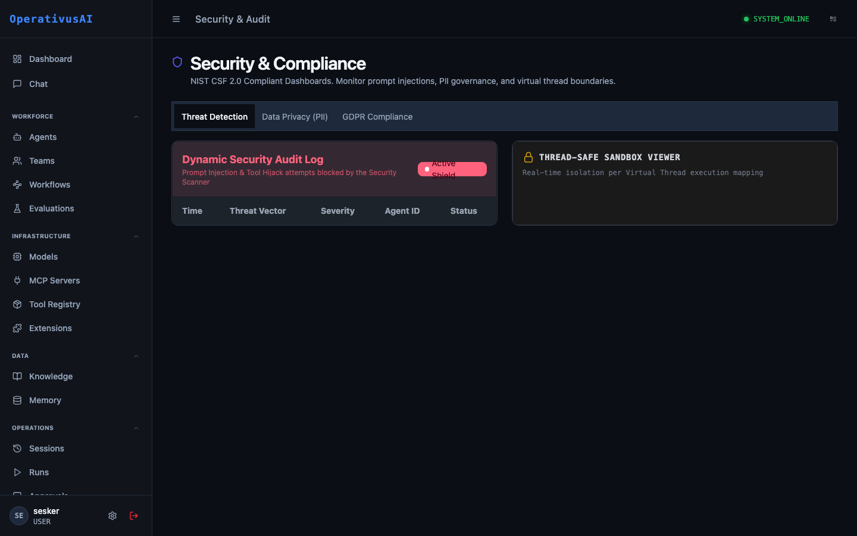This screenshot has width=857, height=536.
Task: Click the Tool Registry cube icon
Action: (x=17, y=304)
